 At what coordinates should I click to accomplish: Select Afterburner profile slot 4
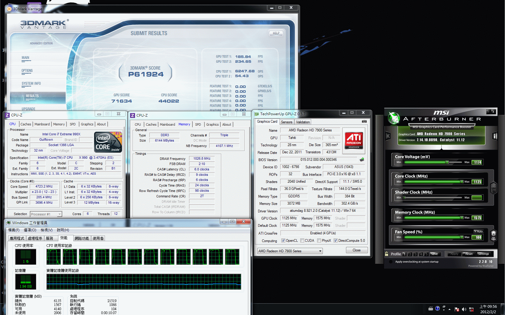tap(421, 254)
